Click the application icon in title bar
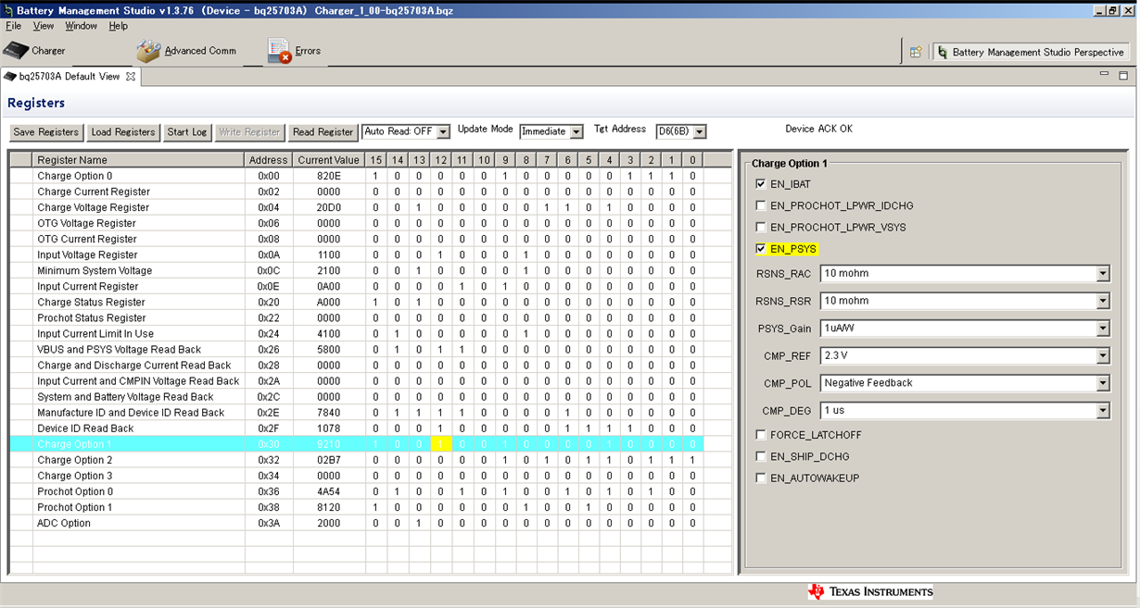 tap(8, 10)
